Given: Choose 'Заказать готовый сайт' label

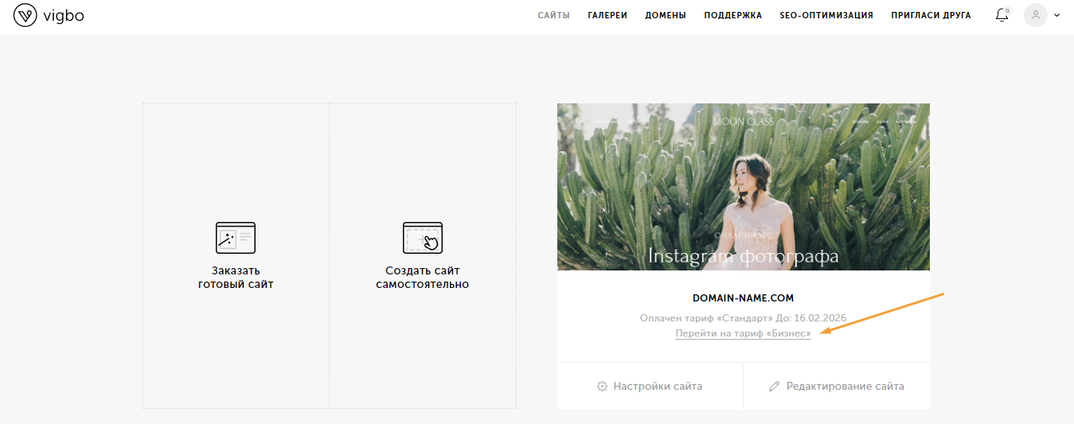Looking at the screenshot, I should [x=236, y=278].
